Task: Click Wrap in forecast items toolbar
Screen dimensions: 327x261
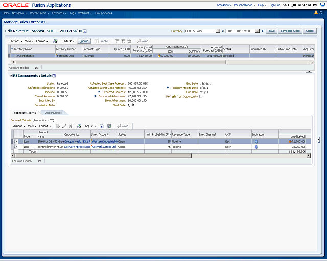Action: pyautogui.click(x=123, y=126)
